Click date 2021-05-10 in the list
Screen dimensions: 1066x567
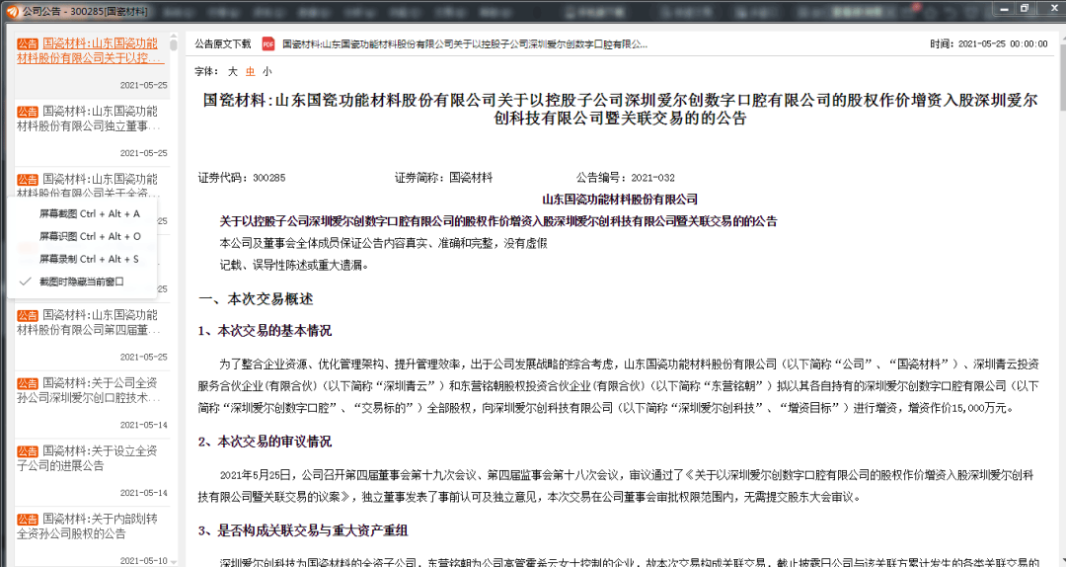point(143,561)
